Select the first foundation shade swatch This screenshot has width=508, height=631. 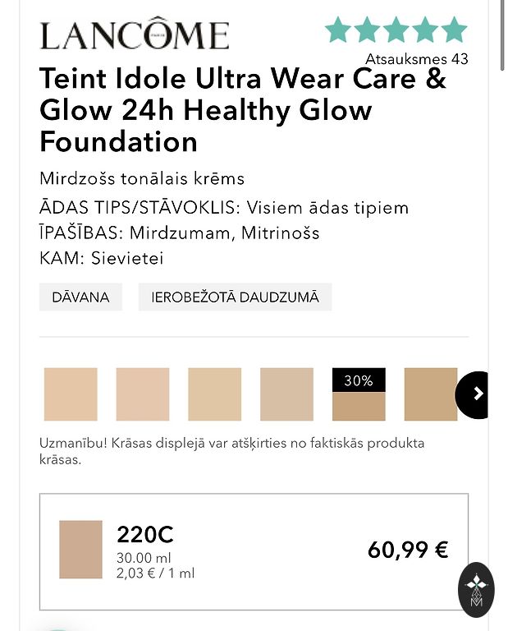coord(71,394)
